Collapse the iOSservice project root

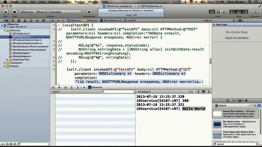tap(2, 25)
